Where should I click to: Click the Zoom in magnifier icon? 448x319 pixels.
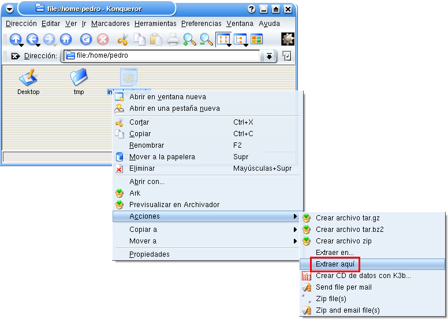click(x=189, y=39)
